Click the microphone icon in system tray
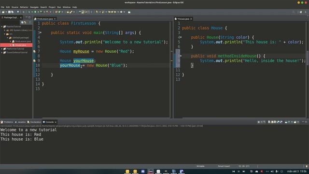 (x=277, y=172)
